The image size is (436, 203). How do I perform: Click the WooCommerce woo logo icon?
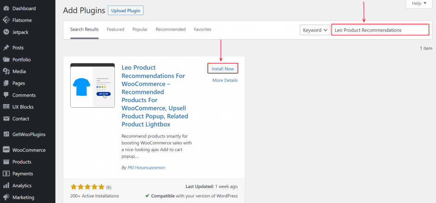click(x=6, y=150)
